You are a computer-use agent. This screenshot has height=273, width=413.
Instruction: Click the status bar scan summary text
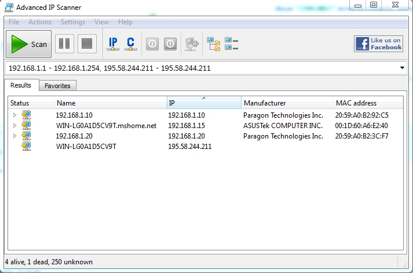49,262
